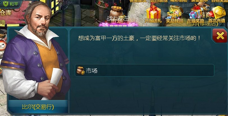The height and width of the screenshot is (116, 228).
Task: Open the 远古禁地 top menu entry
Action: click(x=159, y=1)
